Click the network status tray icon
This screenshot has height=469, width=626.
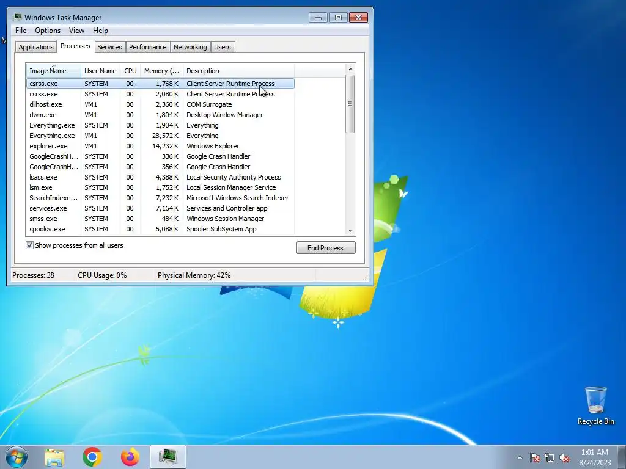point(550,457)
